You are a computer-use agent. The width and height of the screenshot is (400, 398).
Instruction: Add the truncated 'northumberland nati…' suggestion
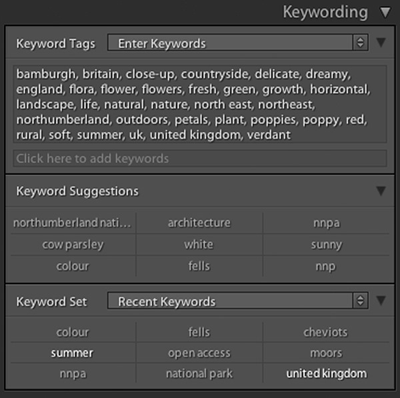[x=73, y=223]
